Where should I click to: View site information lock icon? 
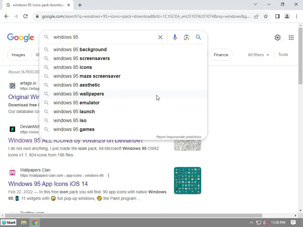point(37,17)
